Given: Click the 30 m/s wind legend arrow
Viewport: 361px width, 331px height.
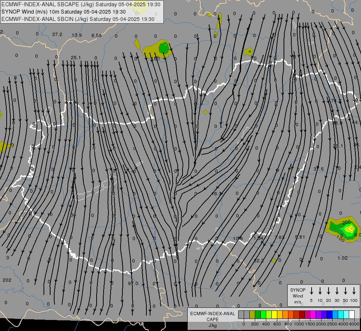Looking at the screenshot, I should (337, 291).
